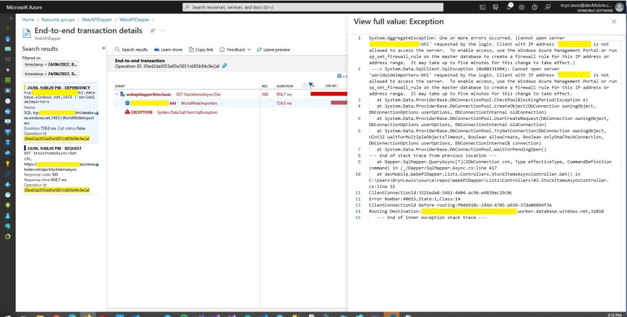627x317 pixels.
Task: Collapse the Search results panel
Action: (103, 48)
